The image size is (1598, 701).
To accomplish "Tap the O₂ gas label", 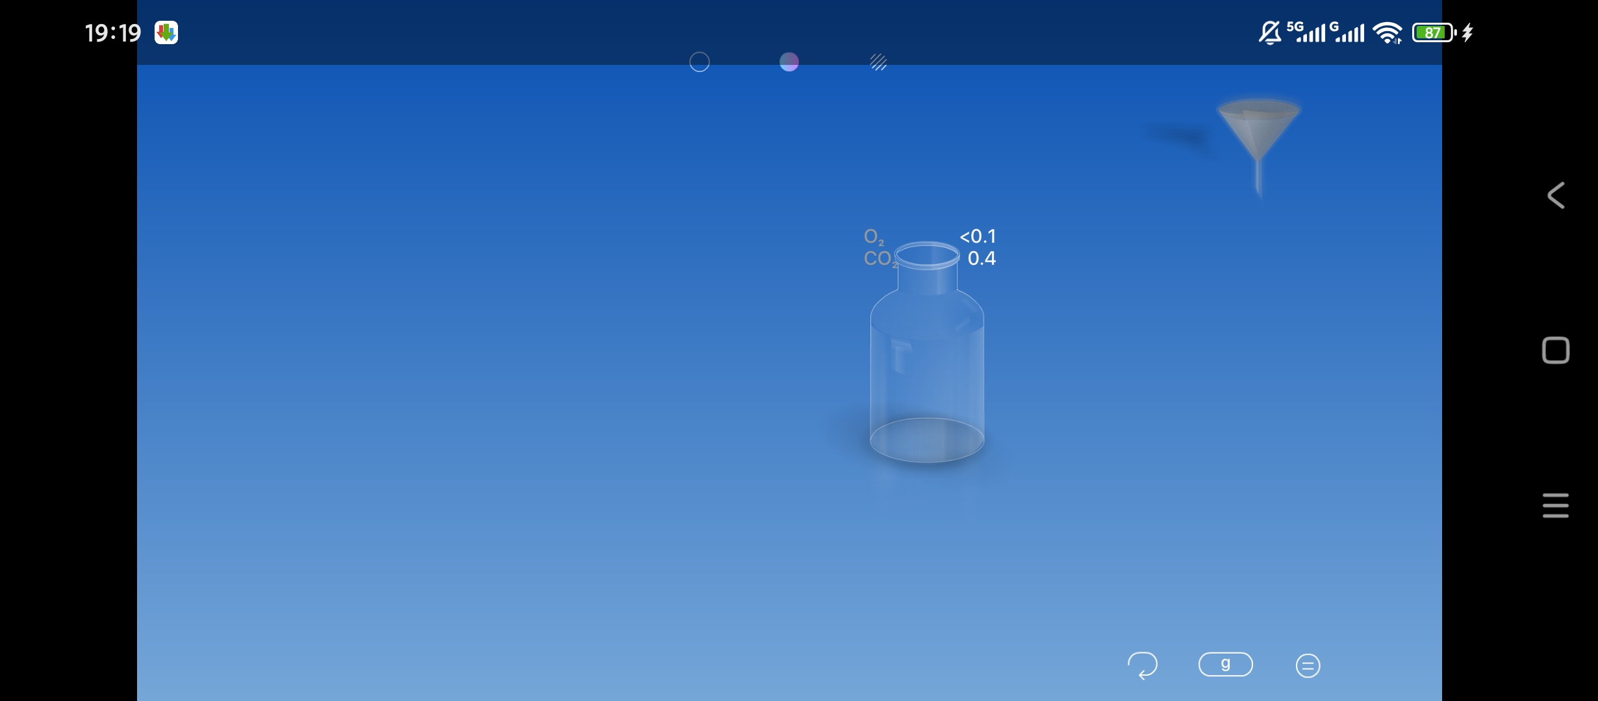I will point(874,237).
